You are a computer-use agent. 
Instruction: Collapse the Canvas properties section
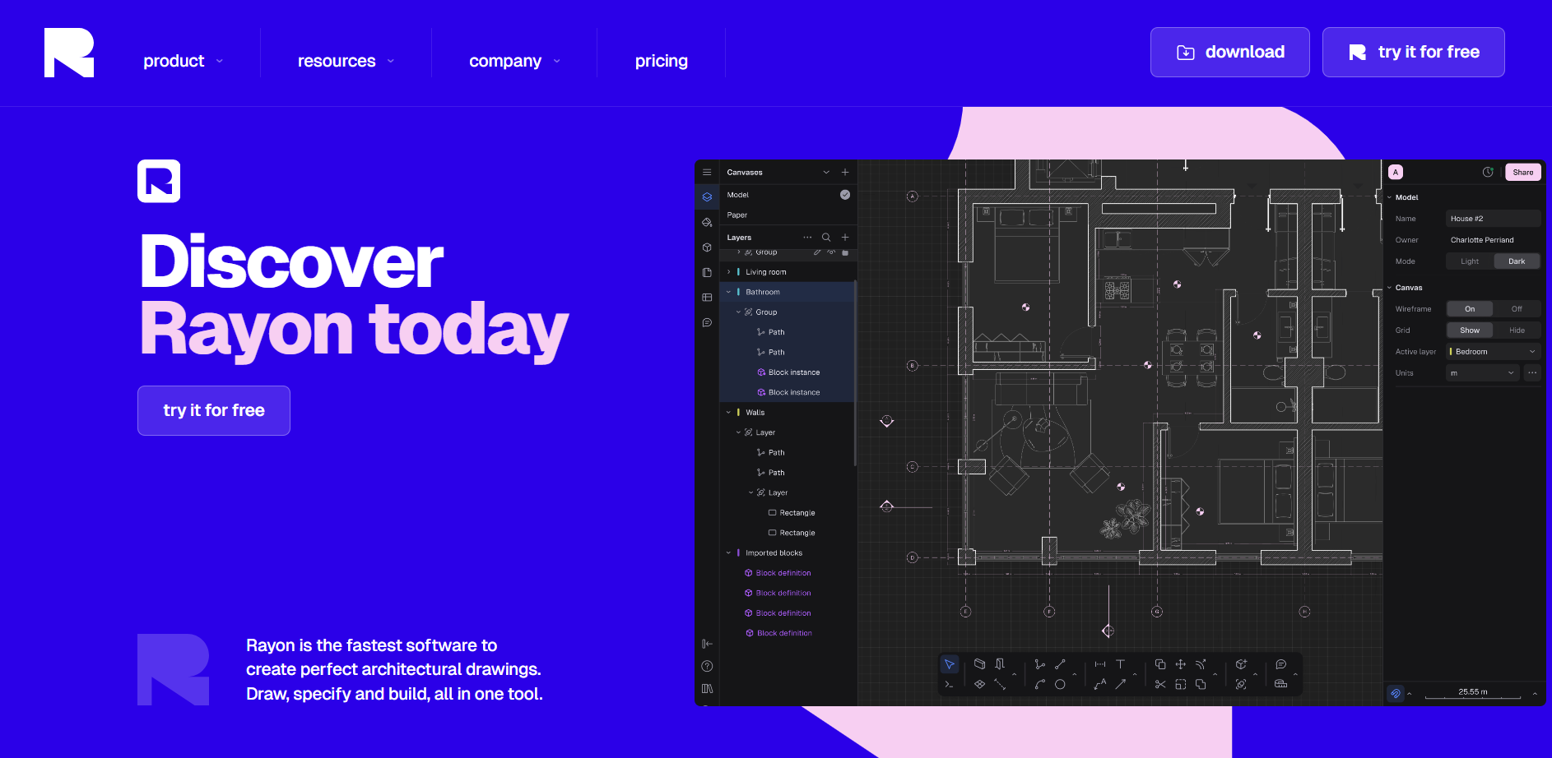coord(1390,288)
